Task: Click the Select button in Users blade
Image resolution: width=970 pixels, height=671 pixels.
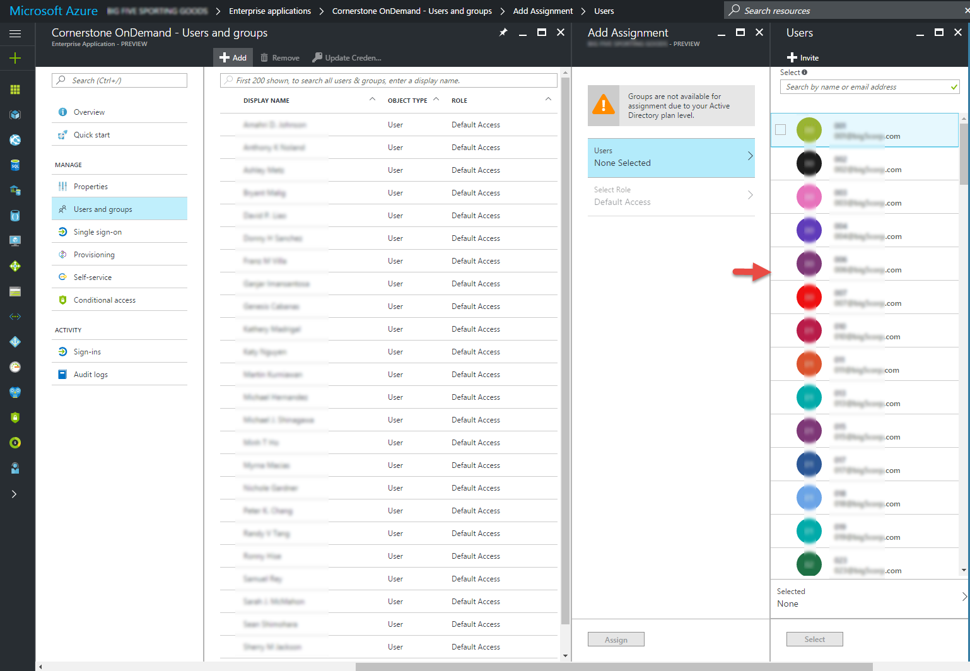Action: (815, 639)
